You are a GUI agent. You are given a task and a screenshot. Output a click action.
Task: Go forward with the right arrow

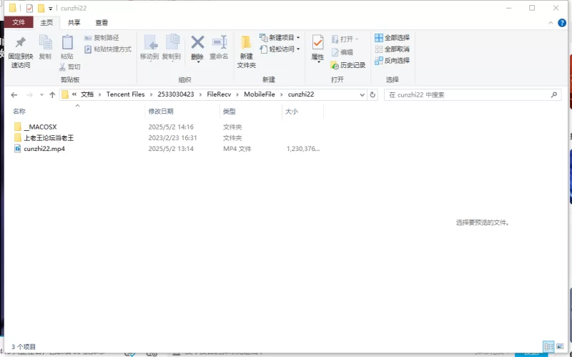(29, 95)
